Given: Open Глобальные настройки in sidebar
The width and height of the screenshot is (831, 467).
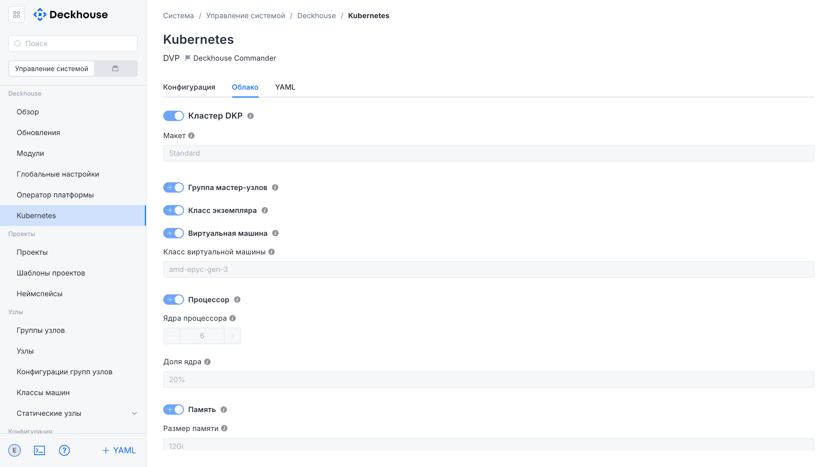Looking at the screenshot, I should (x=73, y=174).
